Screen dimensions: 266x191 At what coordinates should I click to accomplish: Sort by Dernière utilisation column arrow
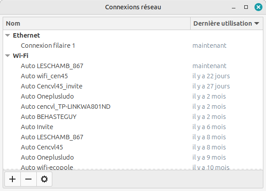(257, 23)
